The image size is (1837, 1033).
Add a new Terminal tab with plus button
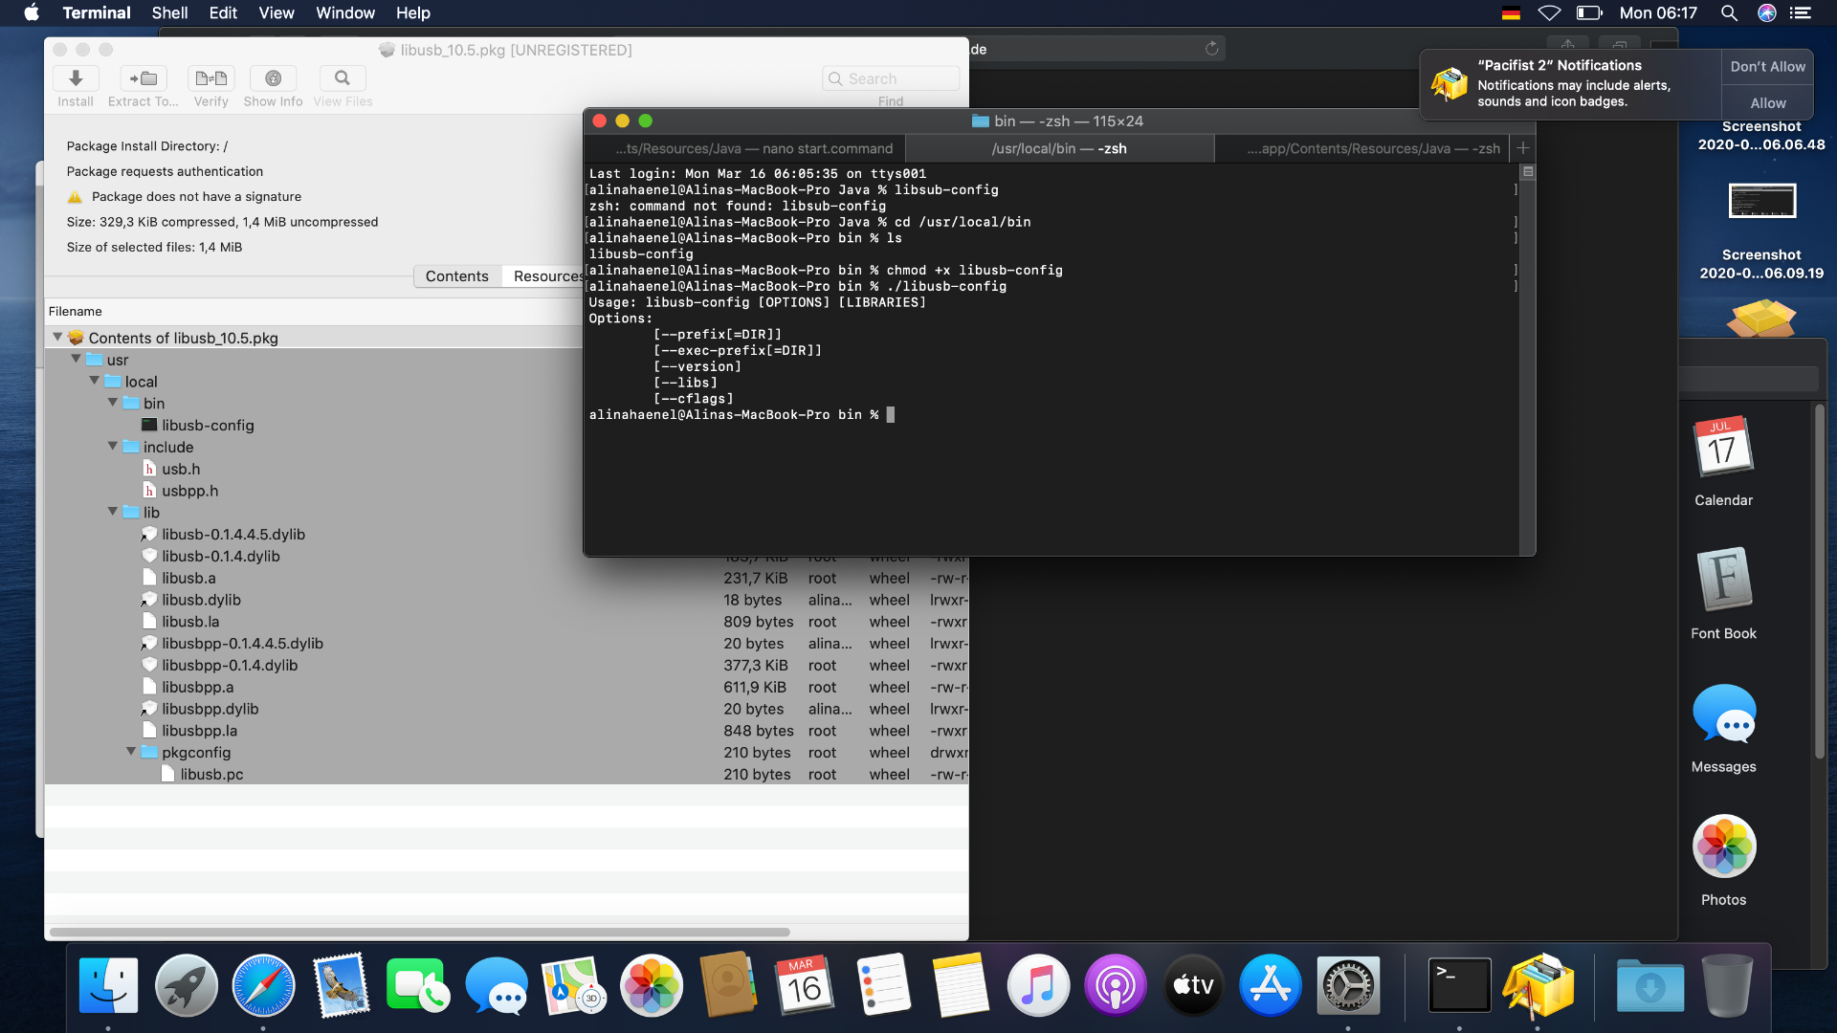point(1523,148)
